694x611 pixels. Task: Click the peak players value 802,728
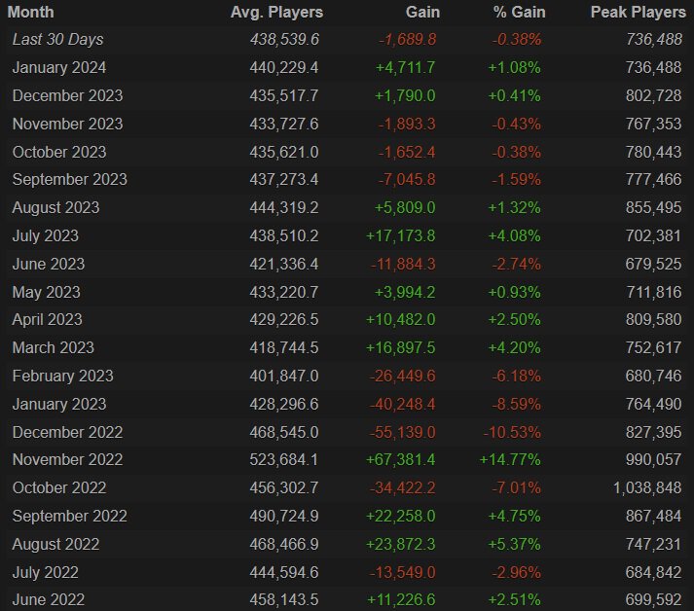pos(653,96)
